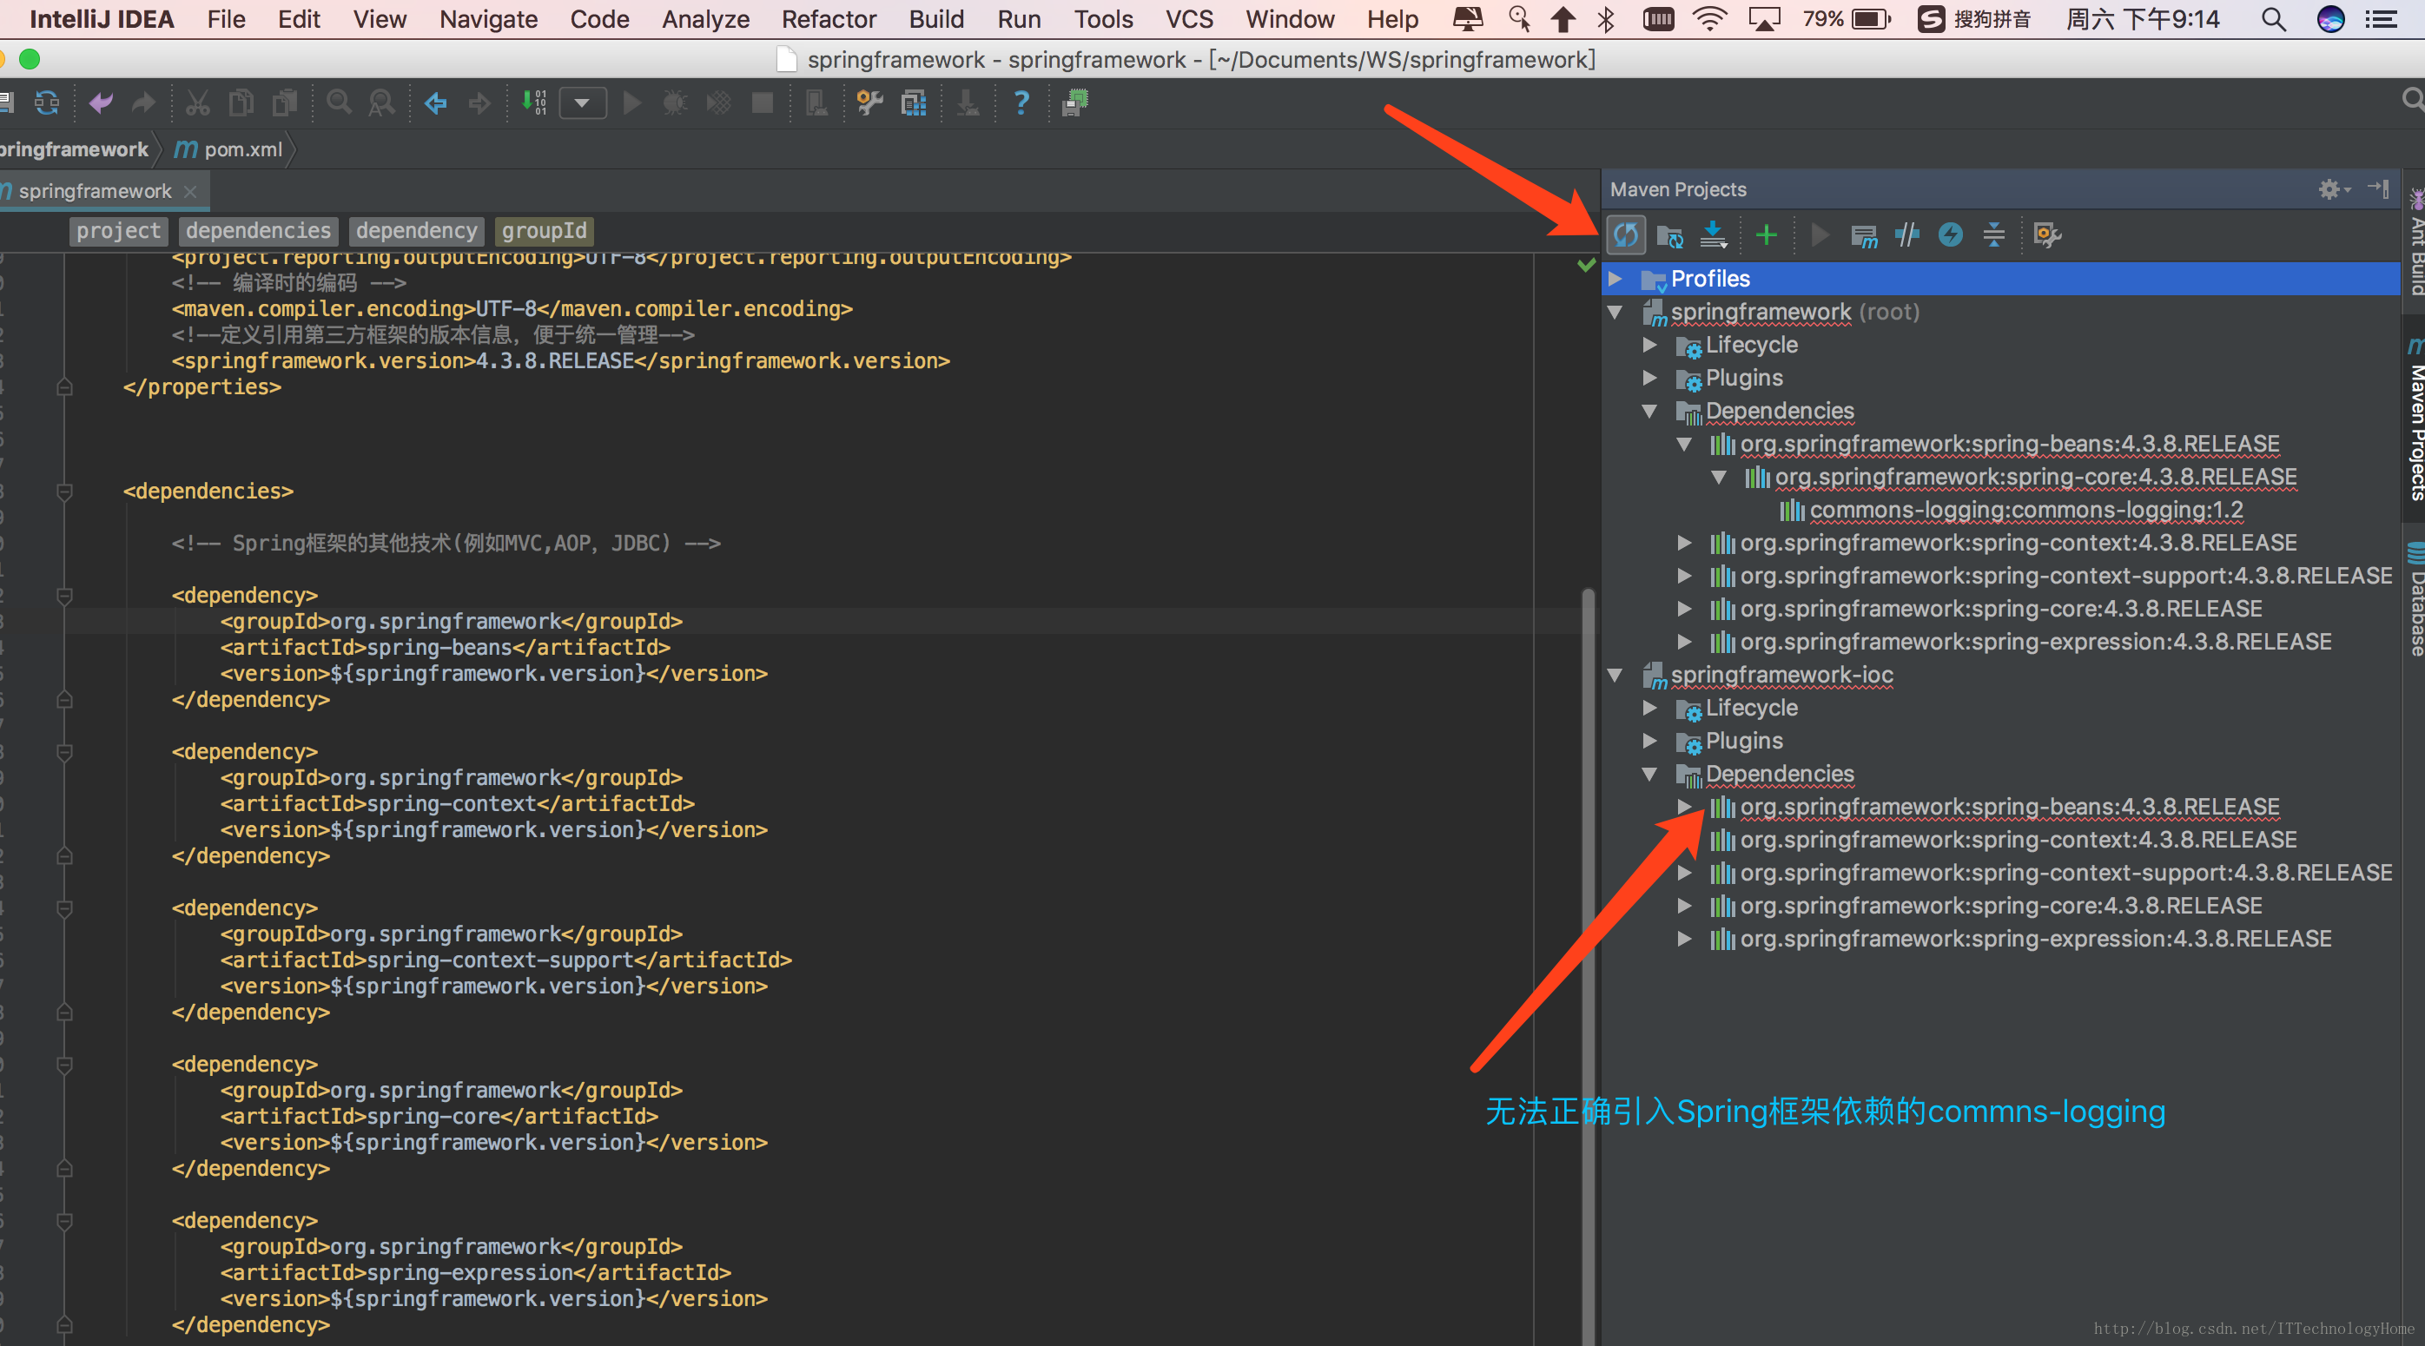This screenshot has height=1346, width=2425.
Task: Click the Reimport All Maven Projects icon
Action: pyautogui.click(x=1626, y=234)
